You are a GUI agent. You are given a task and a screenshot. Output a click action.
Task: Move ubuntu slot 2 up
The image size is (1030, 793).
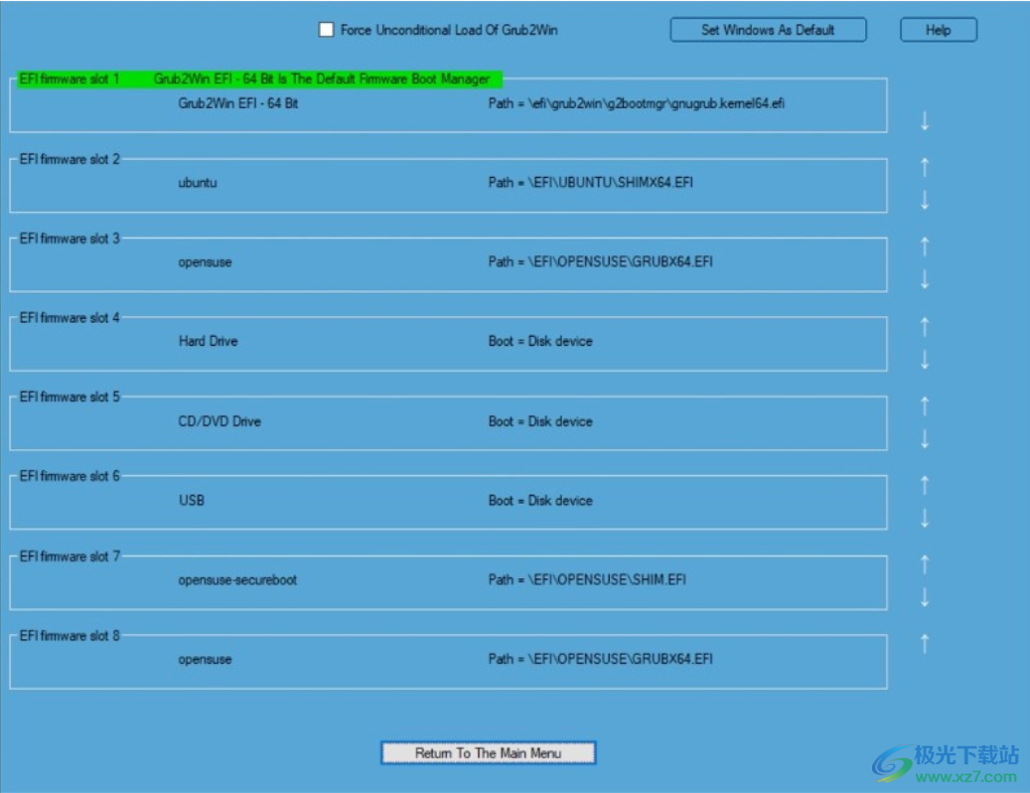tap(925, 167)
